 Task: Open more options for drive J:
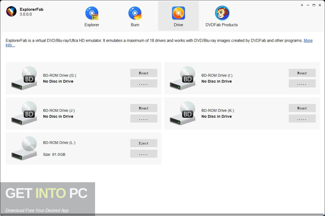[144, 119]
